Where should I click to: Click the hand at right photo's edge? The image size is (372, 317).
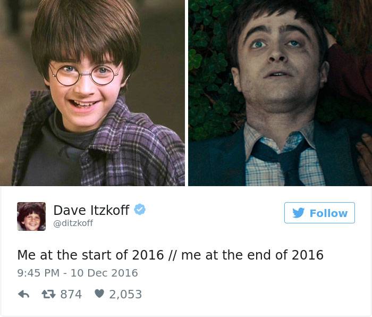pos(365,159)
